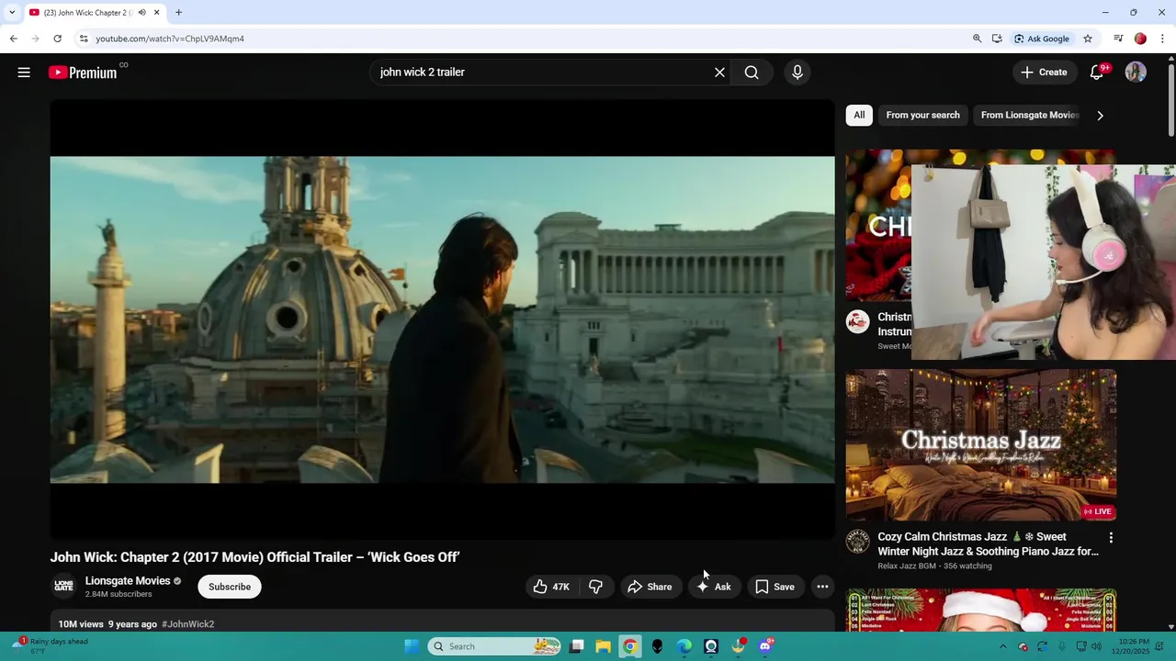Like the video with thumbs up 47K
Viewport: 1176px width, 661px height.
[550, 587]
